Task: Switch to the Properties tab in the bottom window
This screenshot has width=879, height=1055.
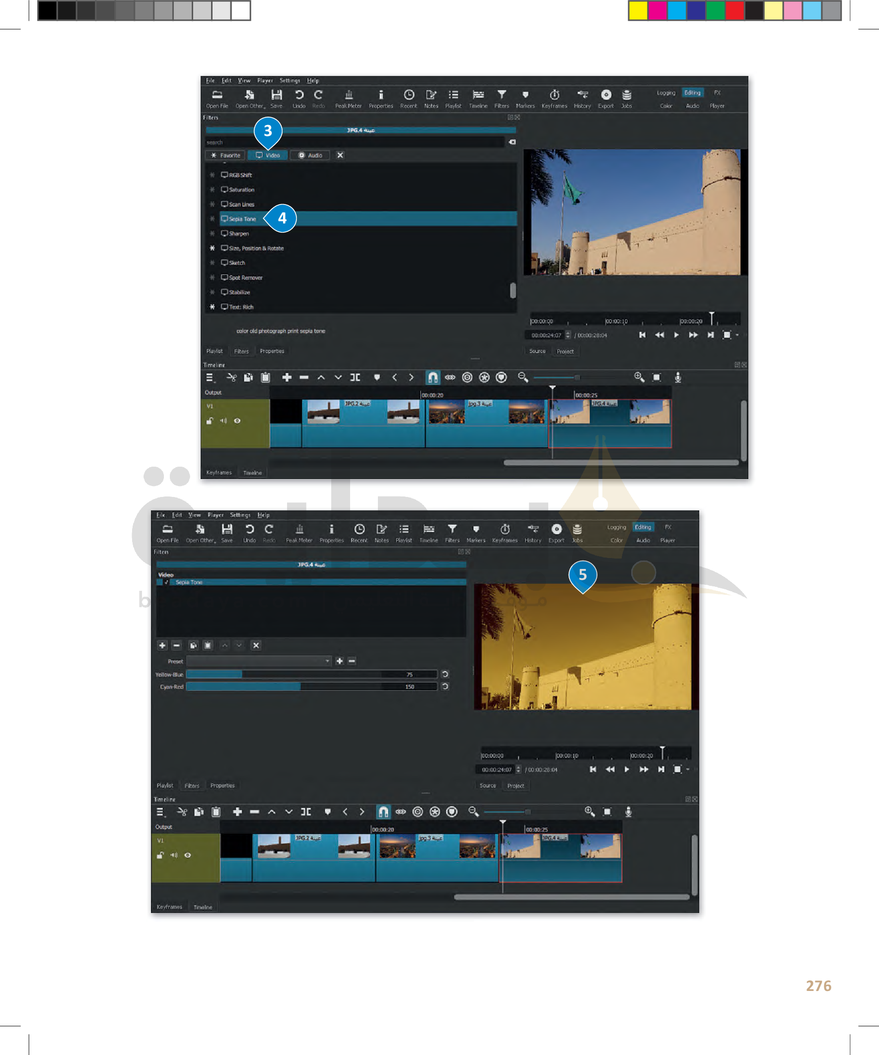Action: pos(222,785)
